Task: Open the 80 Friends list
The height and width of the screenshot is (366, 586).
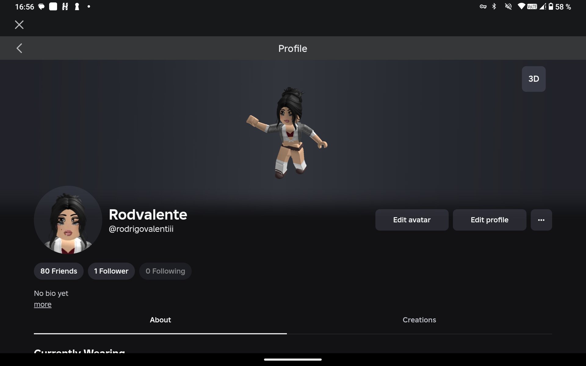Action: pyautogui.click(x=59, y=271)
